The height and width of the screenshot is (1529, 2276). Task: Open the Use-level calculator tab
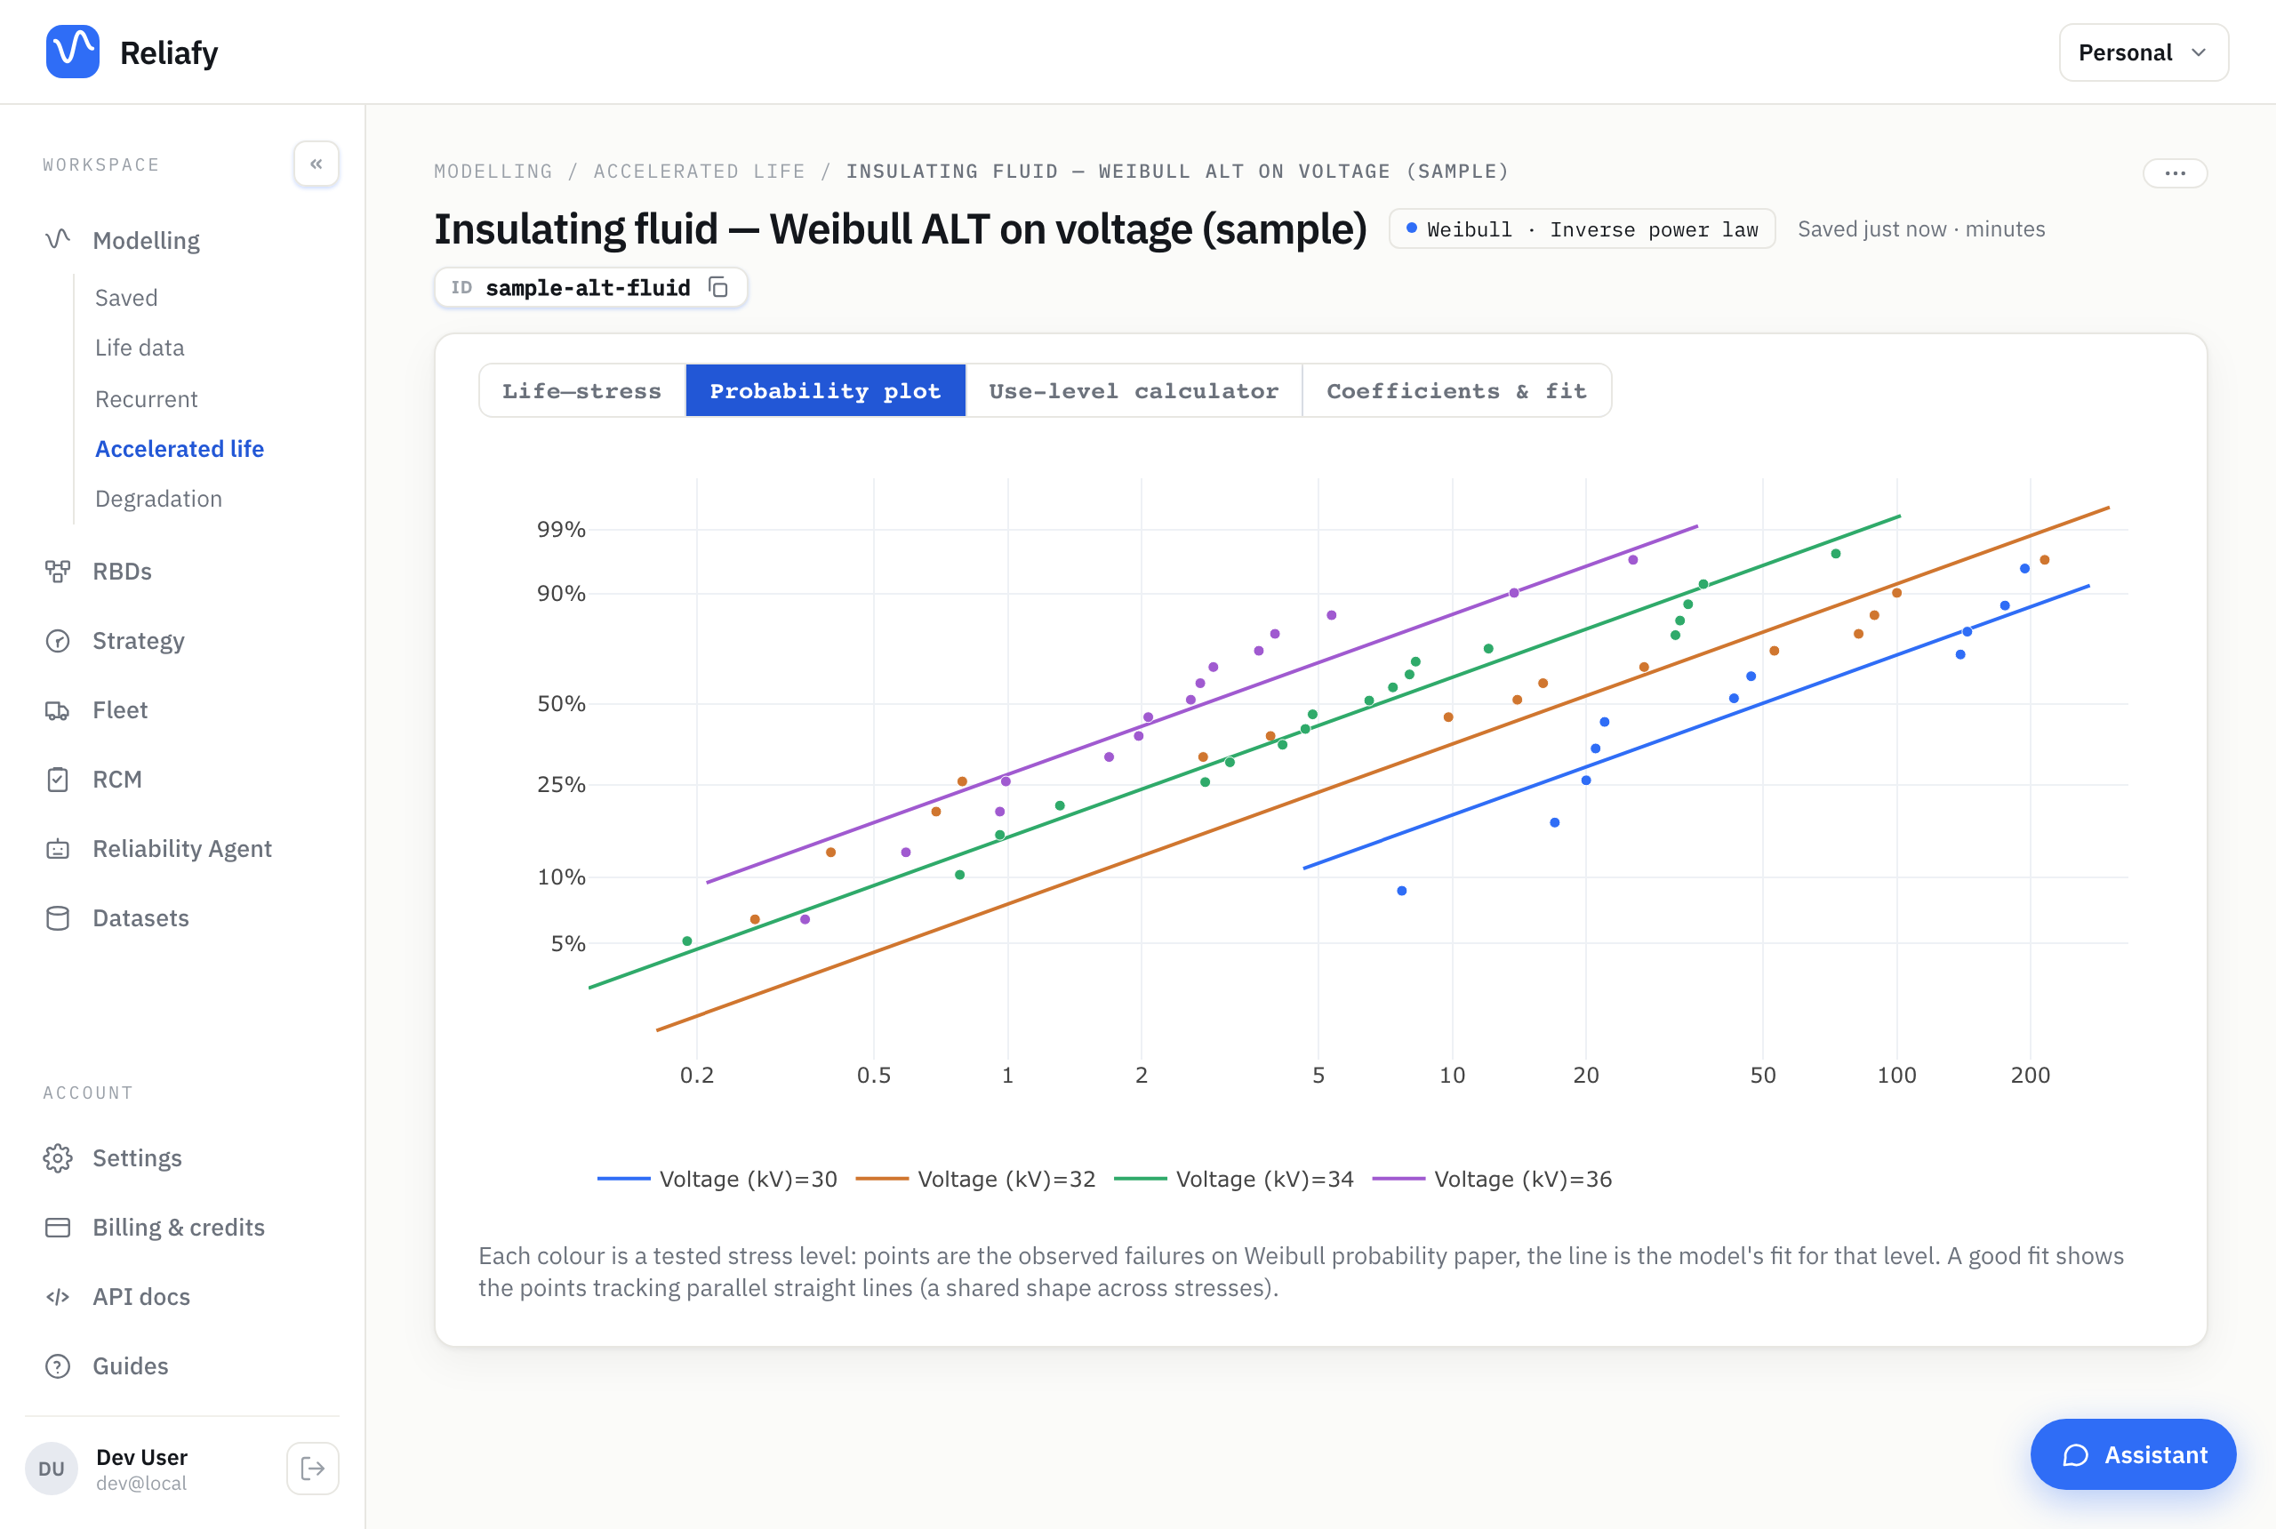click(1134, 391)
